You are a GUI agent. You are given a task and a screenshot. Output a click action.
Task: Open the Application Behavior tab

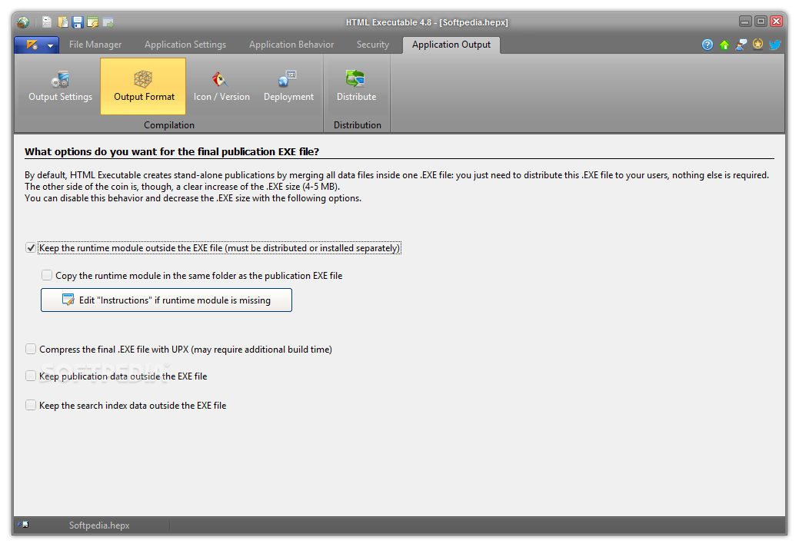[291, 45]
